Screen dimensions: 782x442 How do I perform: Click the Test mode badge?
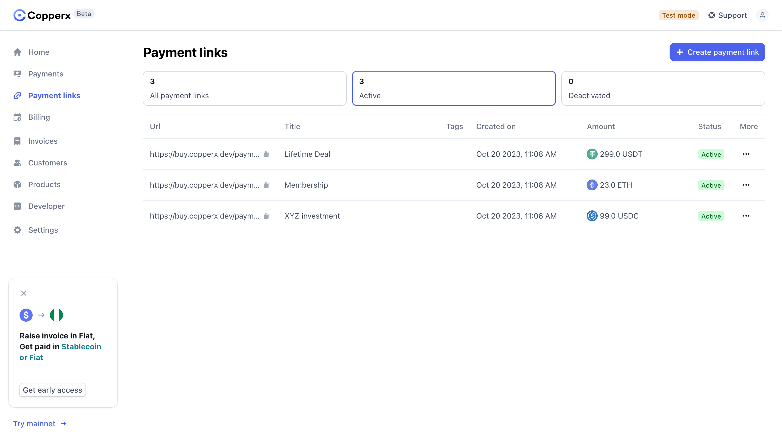pyautogui.click(x=678, y=15)
